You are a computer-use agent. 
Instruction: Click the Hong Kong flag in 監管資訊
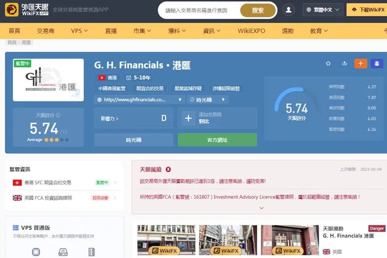point(17,182)
